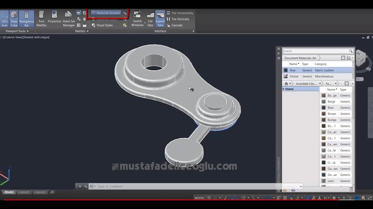
Task: Click the ViewCube in the viewport
Action: 361,59
